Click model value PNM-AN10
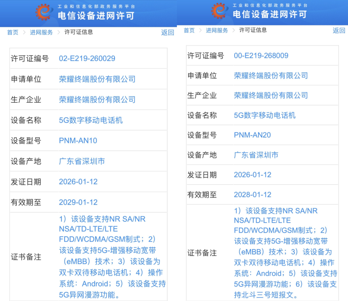Screen dimensions: 348x301 tap(78, 141)
